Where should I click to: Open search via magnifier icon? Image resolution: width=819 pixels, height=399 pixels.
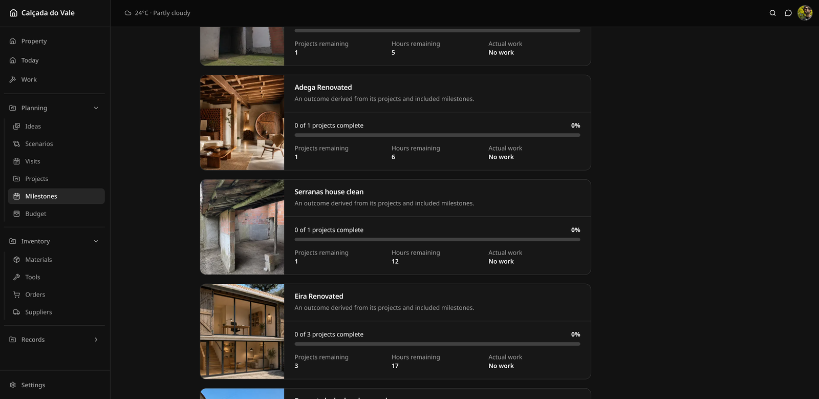pos(772,13)
